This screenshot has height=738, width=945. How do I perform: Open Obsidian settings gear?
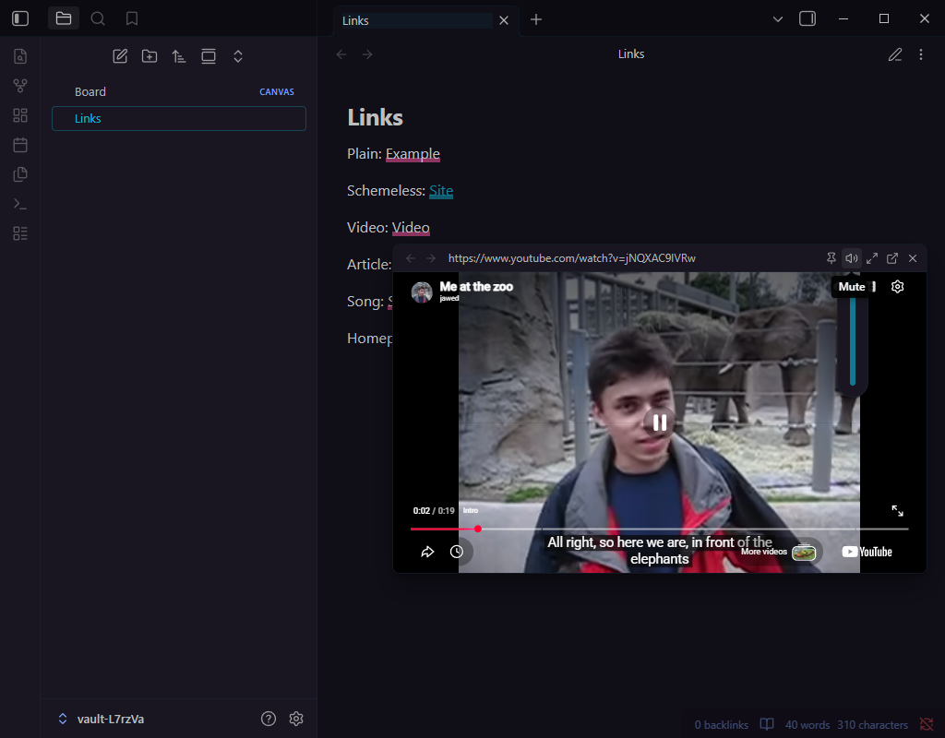[x=296, y=719]
